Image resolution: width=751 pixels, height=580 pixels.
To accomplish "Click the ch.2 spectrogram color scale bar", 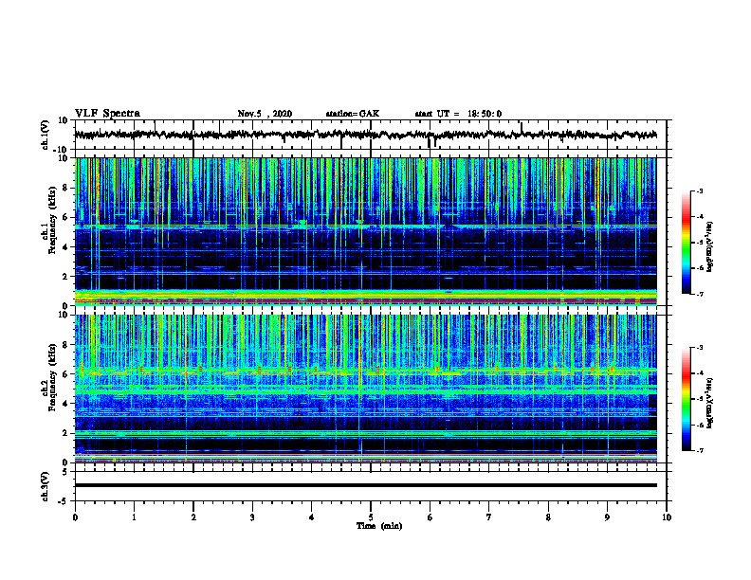I will coord(687,399).
